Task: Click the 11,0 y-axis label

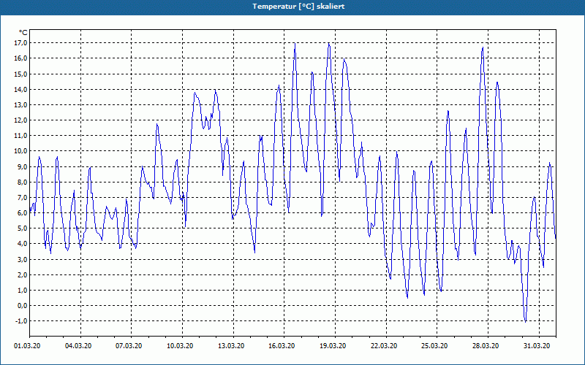Action: point(21,136)
